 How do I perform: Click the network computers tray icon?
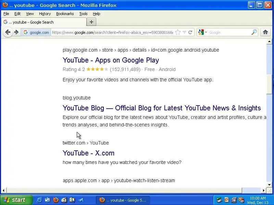pyautogui.click(x=234, y=200)
